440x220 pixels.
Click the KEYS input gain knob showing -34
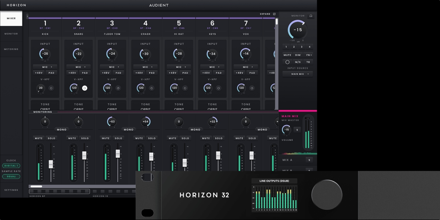coord(212,54)
